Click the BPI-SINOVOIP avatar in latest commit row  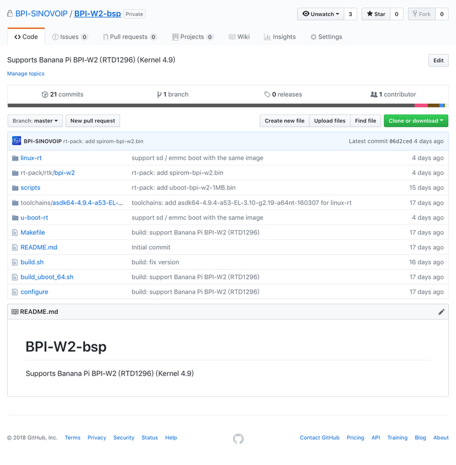click(x=17, y=141)
